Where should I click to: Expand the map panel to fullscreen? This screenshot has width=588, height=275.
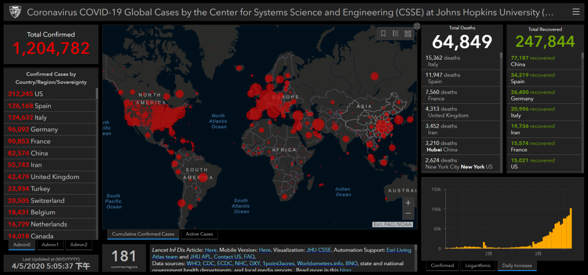click(416, 26)
